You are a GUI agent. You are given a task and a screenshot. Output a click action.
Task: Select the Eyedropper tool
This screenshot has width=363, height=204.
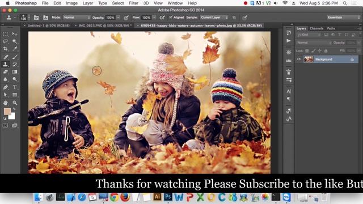pos(15,49)
